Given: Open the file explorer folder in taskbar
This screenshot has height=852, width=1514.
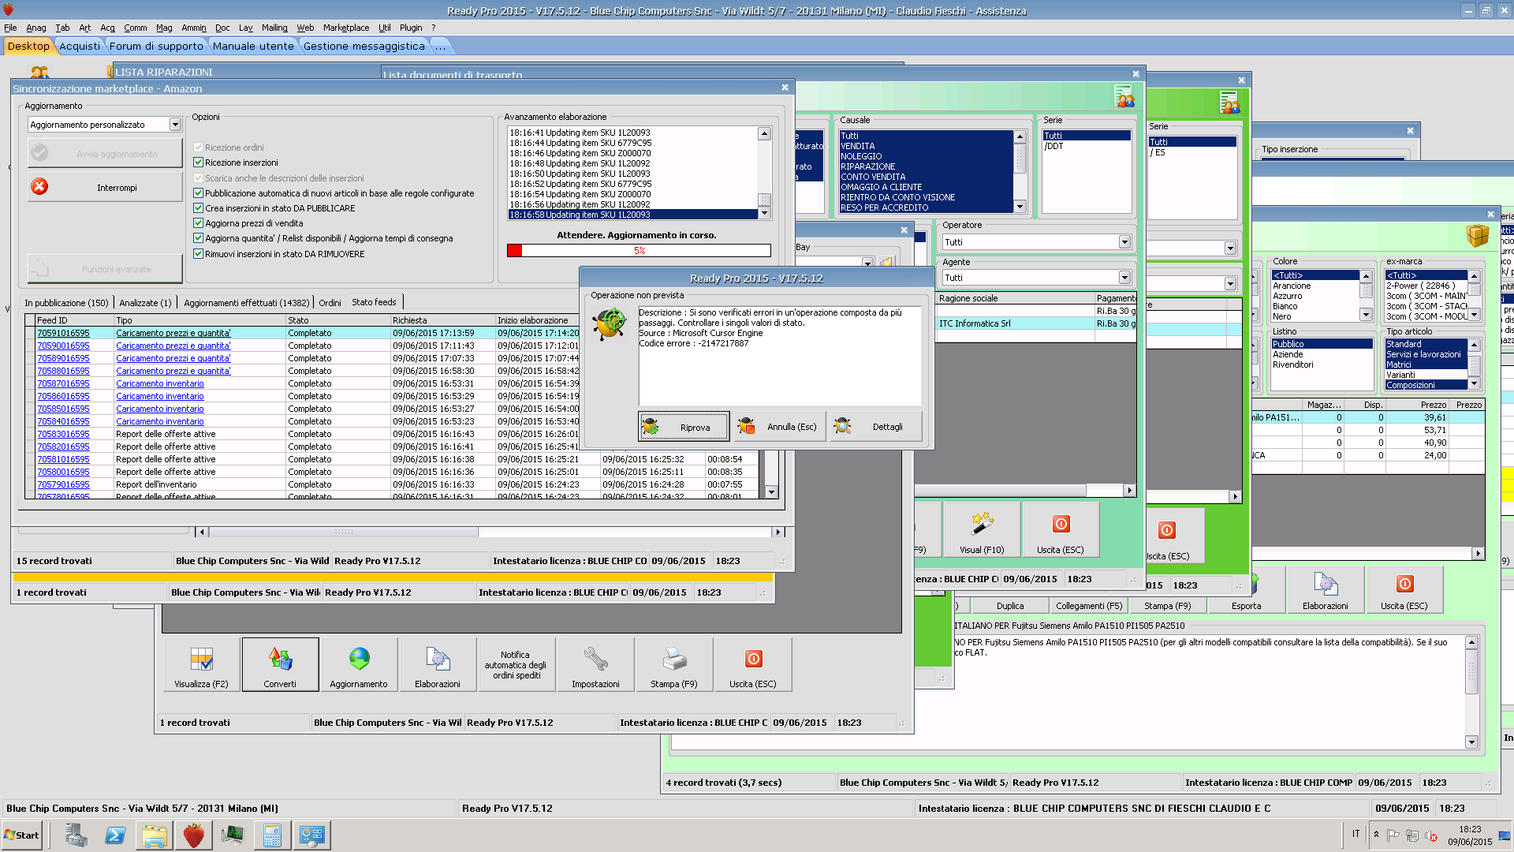Looking at the screenshot, I should [x=155, y=835].
